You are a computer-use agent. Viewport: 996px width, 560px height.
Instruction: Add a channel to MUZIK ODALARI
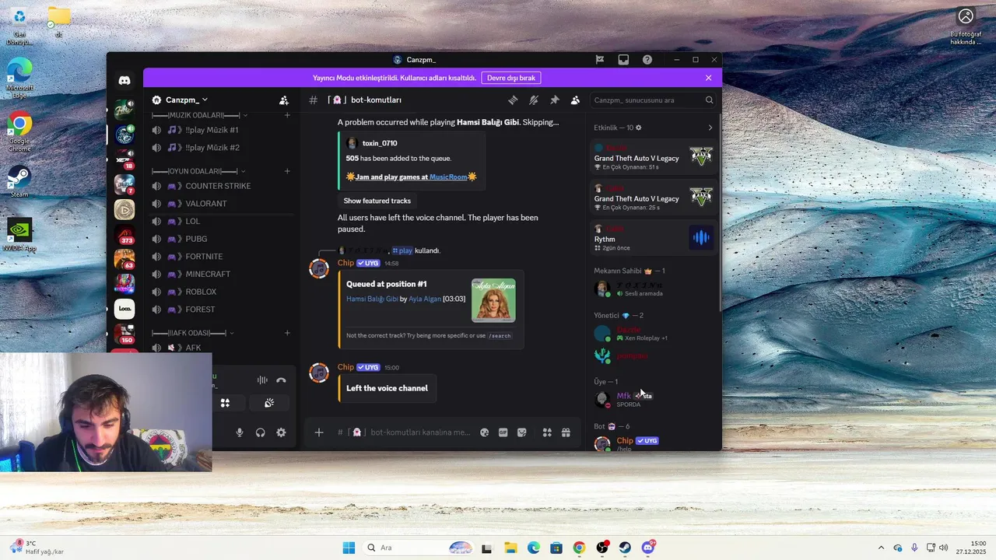click(x=287, y=115)
